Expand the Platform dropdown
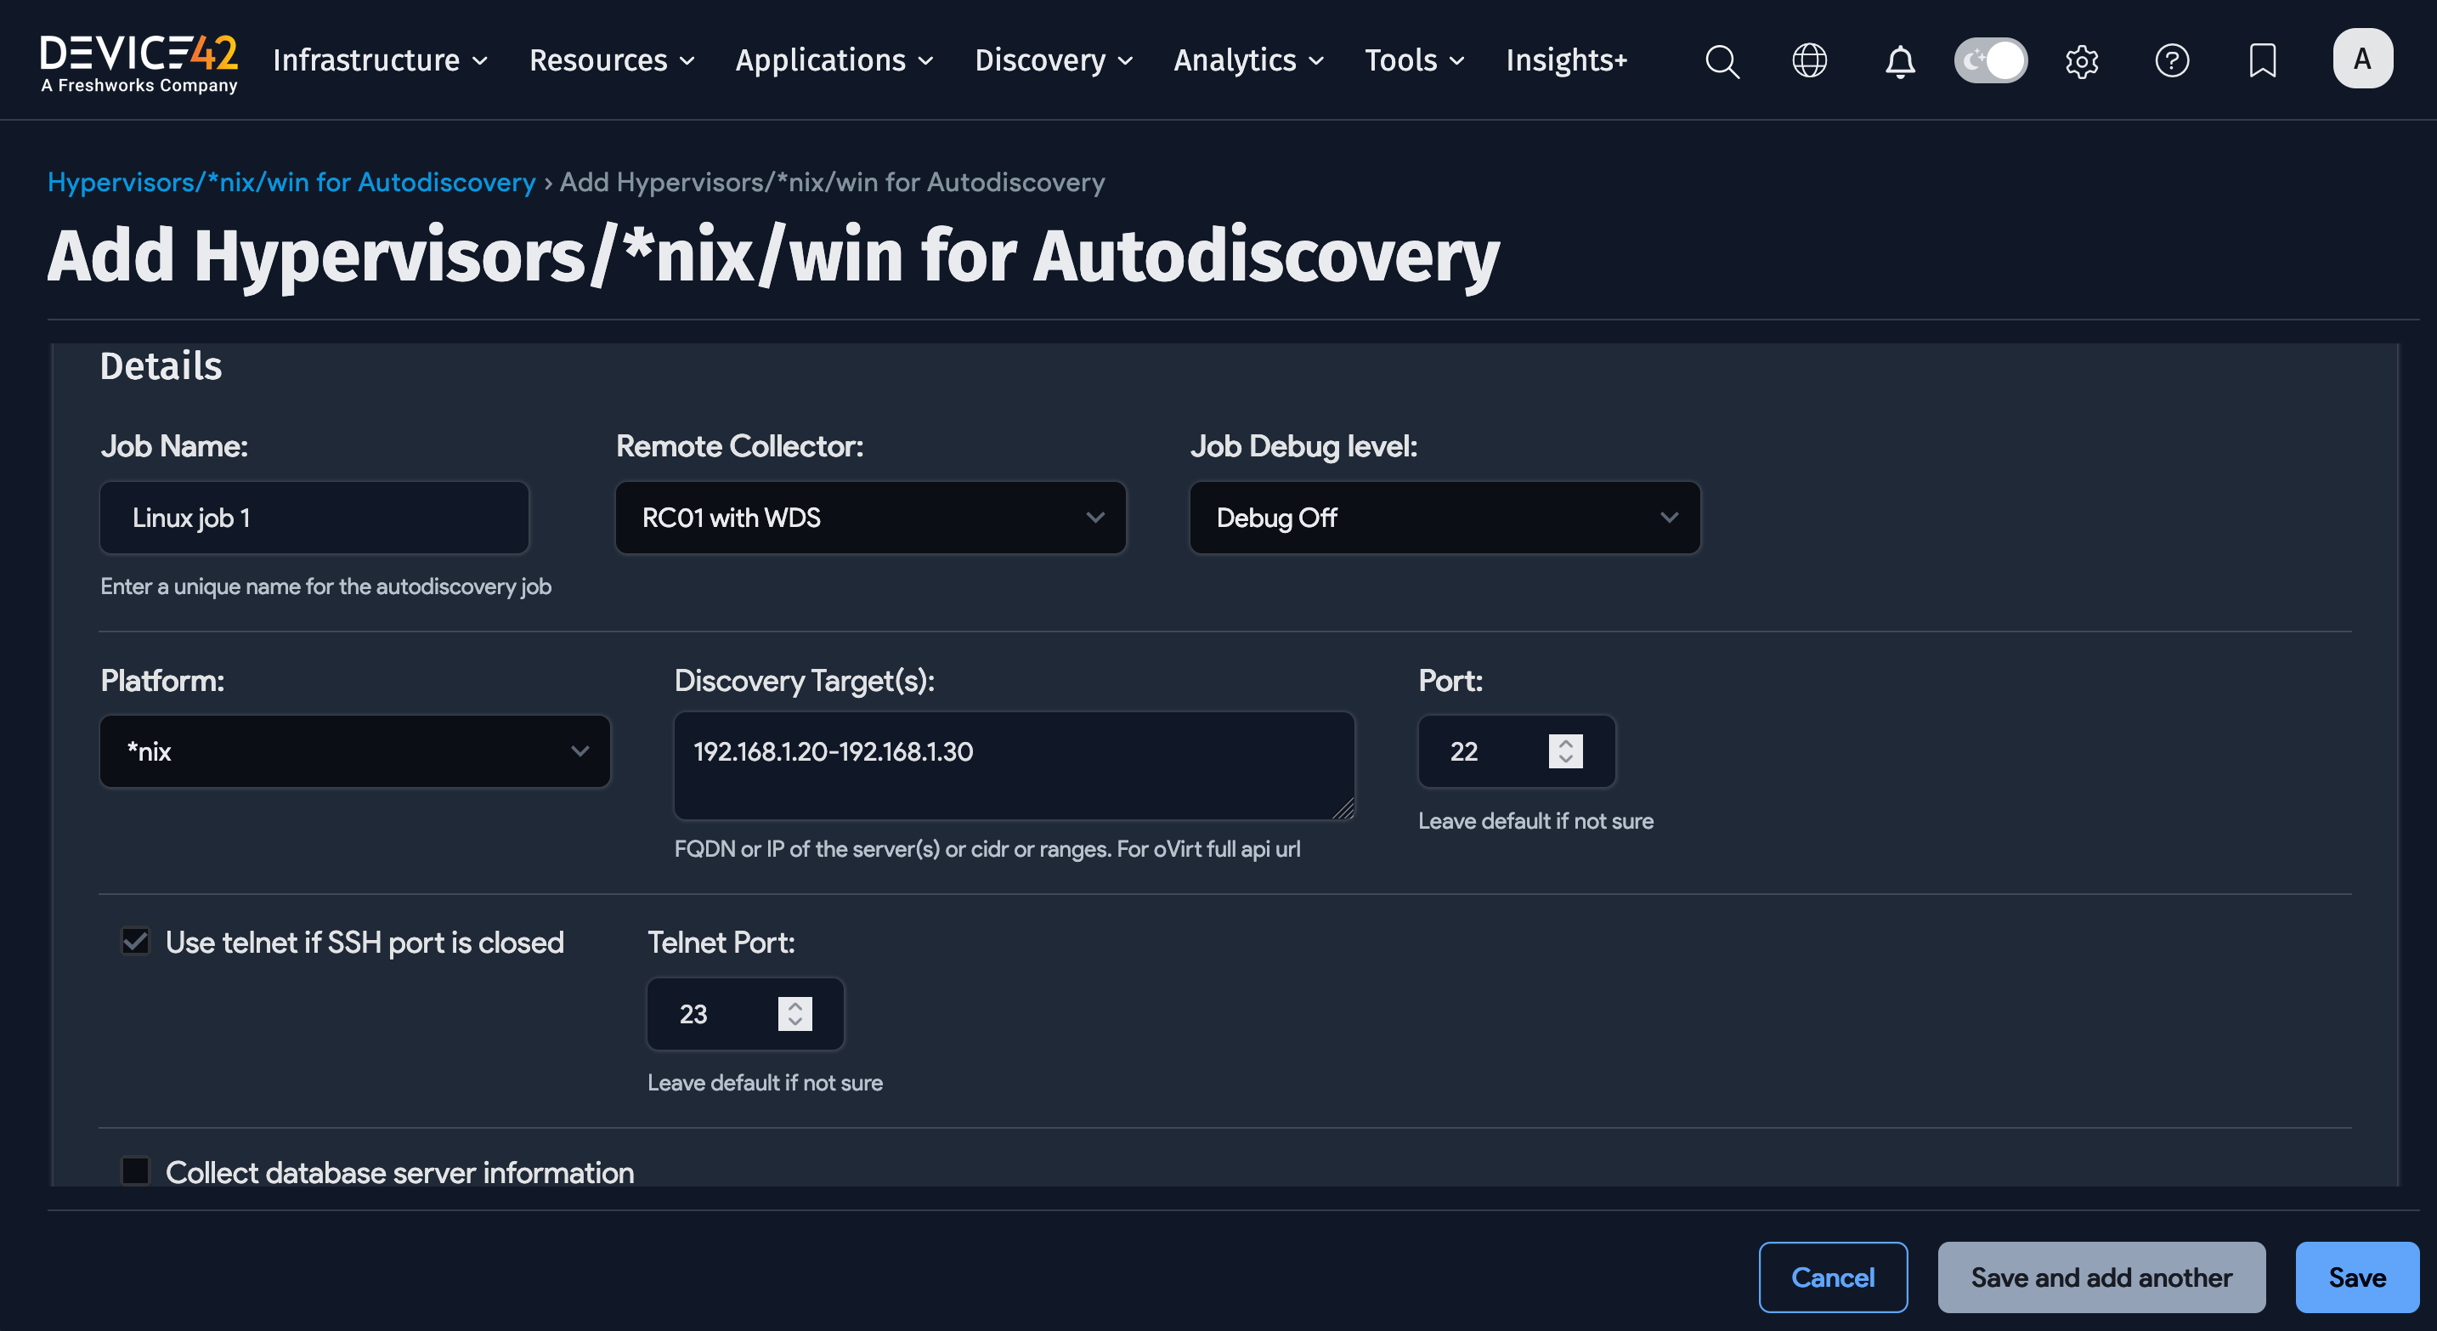The height and width of the screenshot is (1331, 2437). coord(355,751)
